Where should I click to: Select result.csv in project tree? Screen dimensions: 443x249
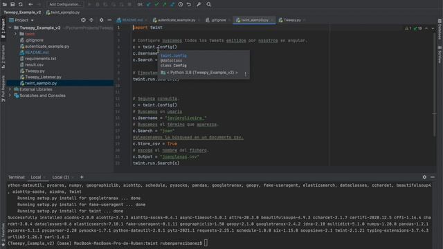coord(34,64)
